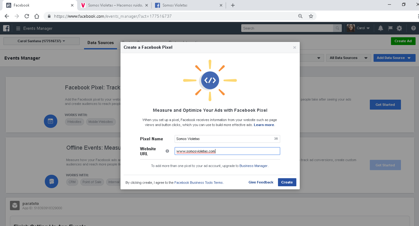Open the partially hidden filter dropdown arrow
Image resolution: width=419 pixels, height=226 pixels.
click(x=318, y=58)
